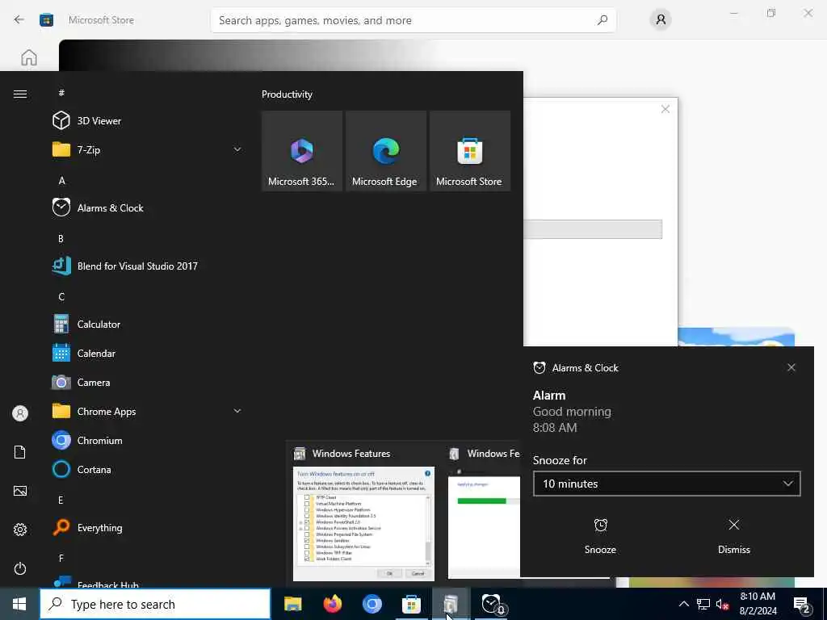The height and width of the screenshot is (620, 827).
Task: Open the Windows Start button
Action: click(x=19, y=604)
